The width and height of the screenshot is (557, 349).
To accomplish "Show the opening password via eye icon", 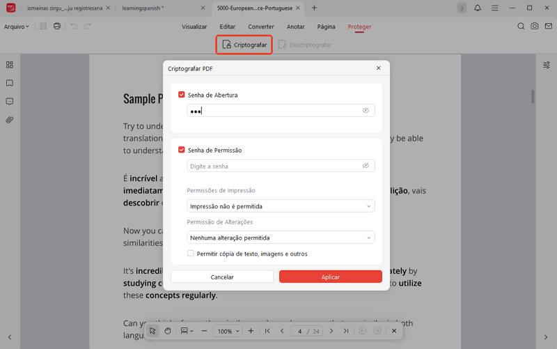I will point(366,111).
